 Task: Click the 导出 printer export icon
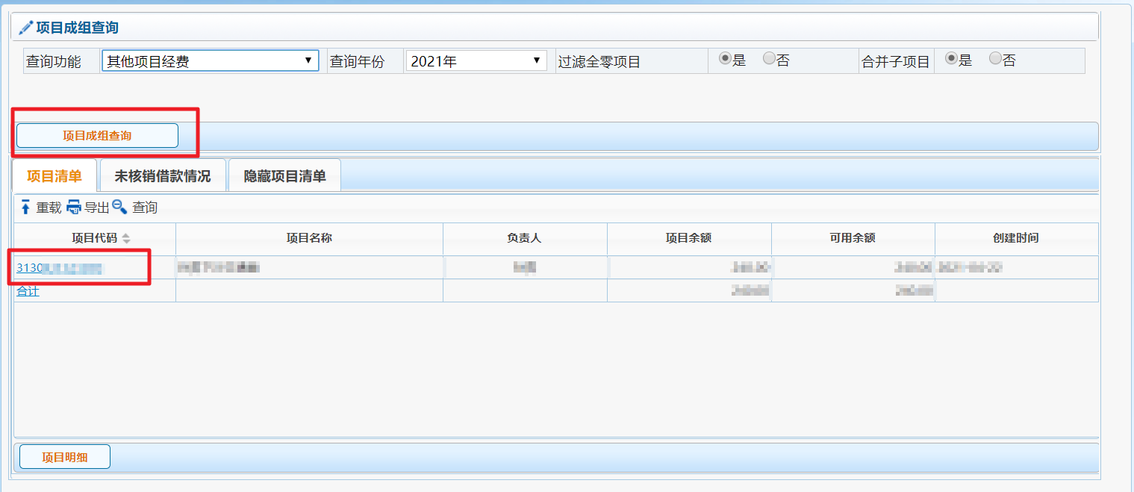(x=74, y=207)
